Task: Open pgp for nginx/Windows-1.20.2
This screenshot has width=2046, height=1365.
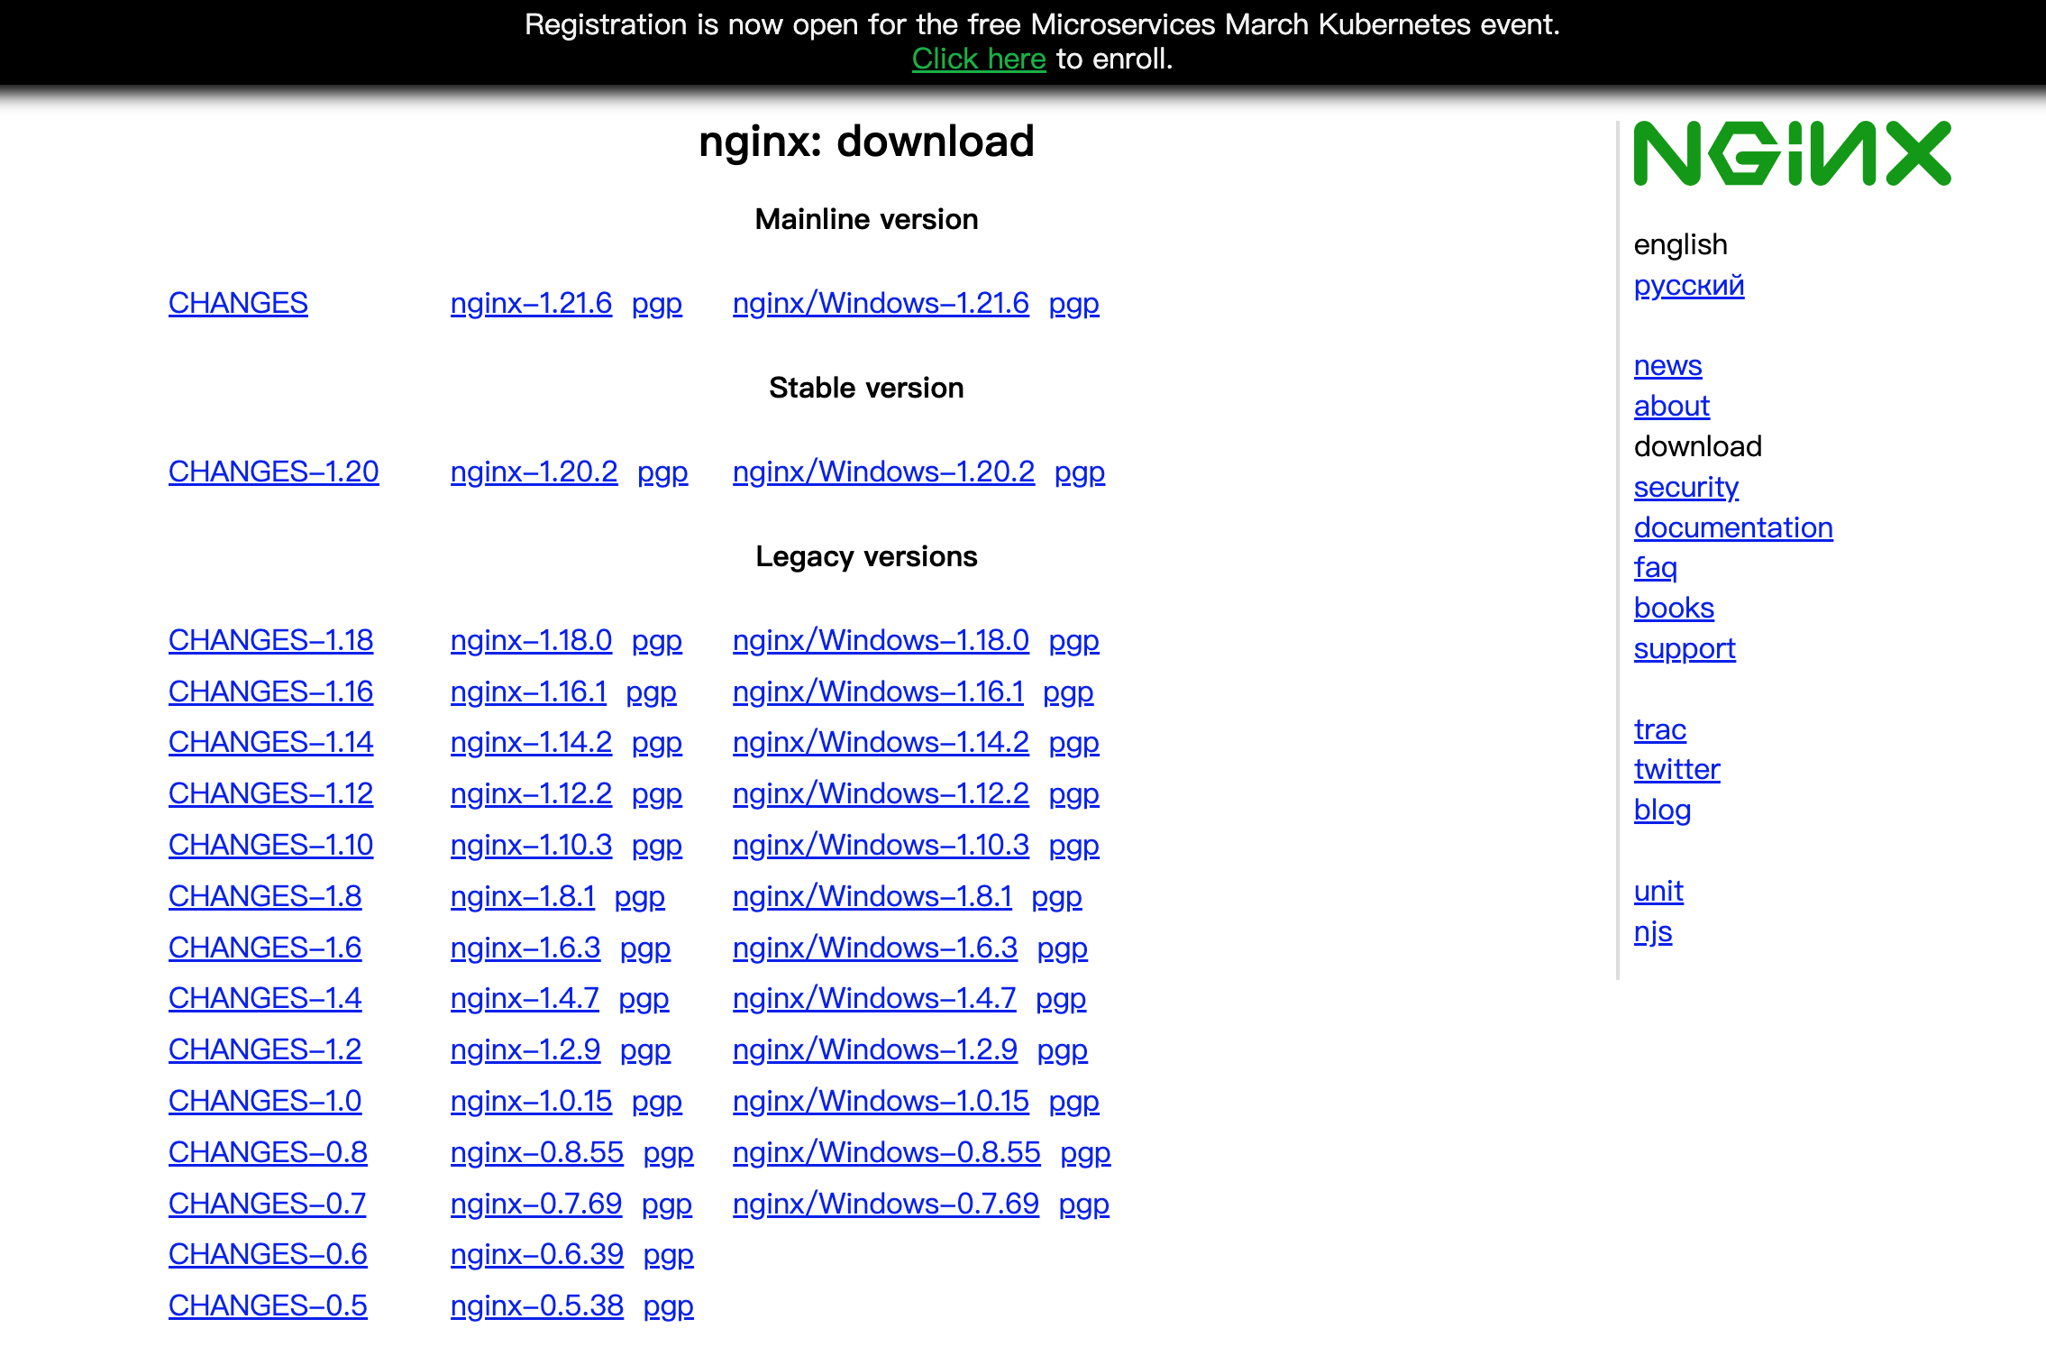Action: pyautogui.click(x=1080, y=473)
